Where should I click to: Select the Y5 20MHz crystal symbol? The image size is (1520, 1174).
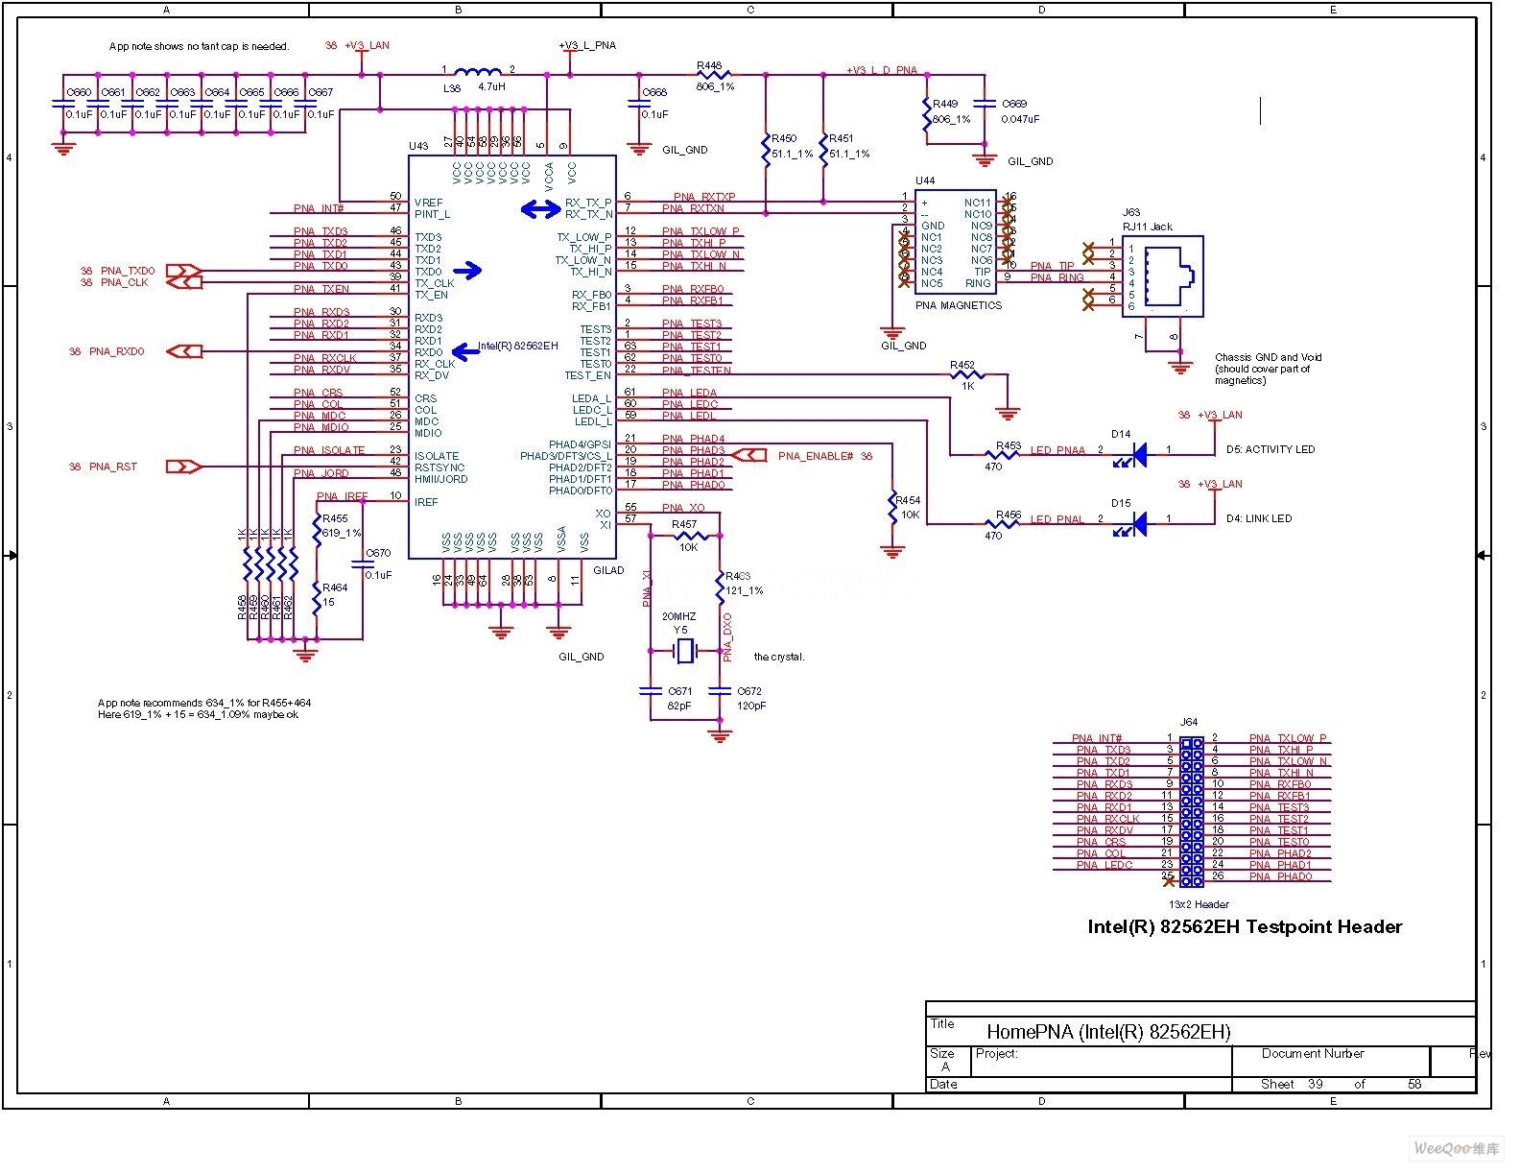[683, 651]
